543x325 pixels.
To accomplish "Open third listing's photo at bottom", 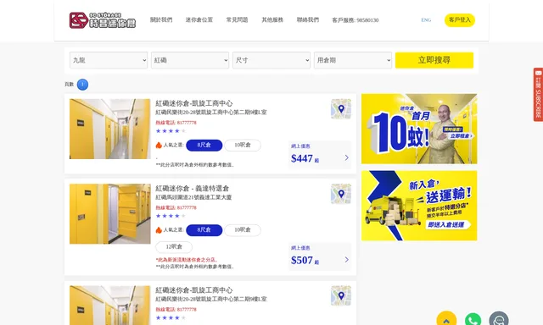I will point(109,306).
